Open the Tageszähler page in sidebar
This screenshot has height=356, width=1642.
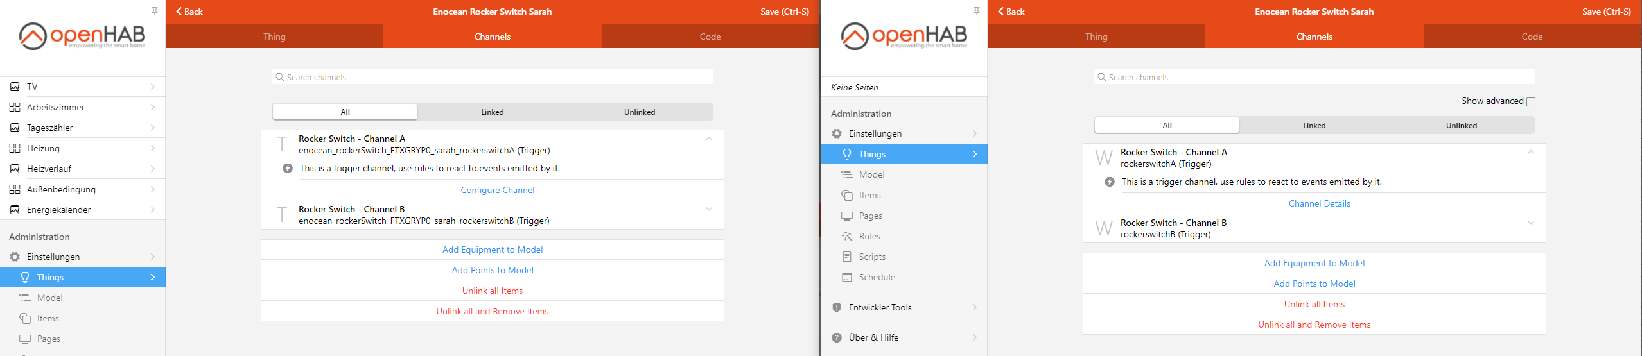click(x=50, y=128)
